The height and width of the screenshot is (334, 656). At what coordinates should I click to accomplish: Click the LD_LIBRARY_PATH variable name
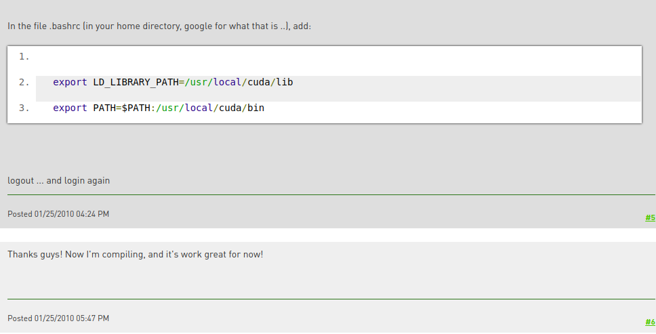(136, 82)
